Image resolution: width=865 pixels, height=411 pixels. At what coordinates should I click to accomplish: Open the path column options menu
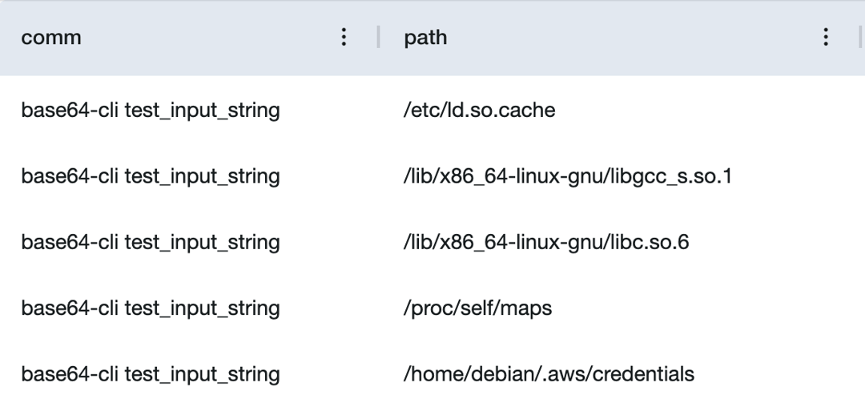pyautogui.click(x=825, y=37)
